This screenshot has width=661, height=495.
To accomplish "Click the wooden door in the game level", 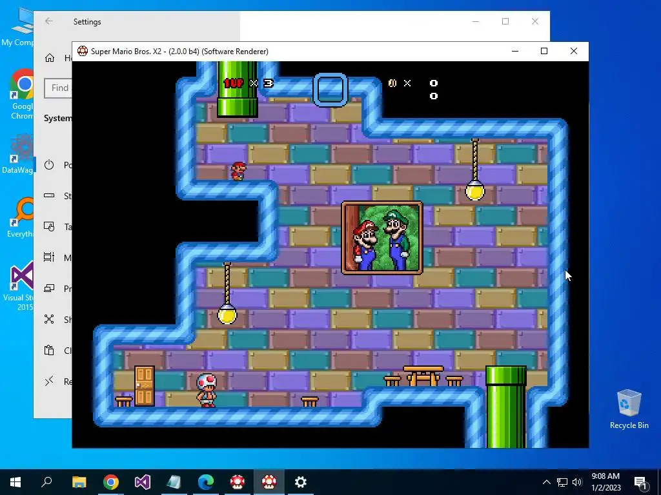I will coord(145,385).
